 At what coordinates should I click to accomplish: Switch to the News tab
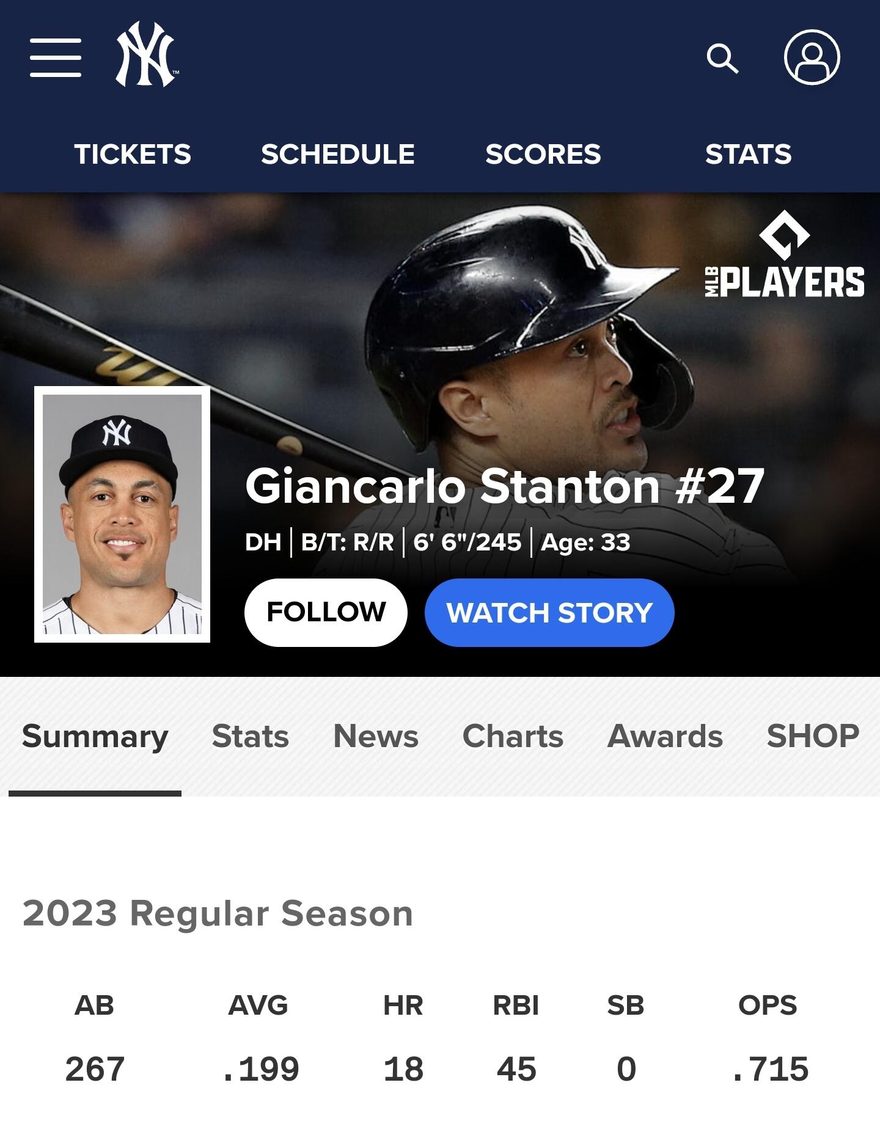point(376,736)
